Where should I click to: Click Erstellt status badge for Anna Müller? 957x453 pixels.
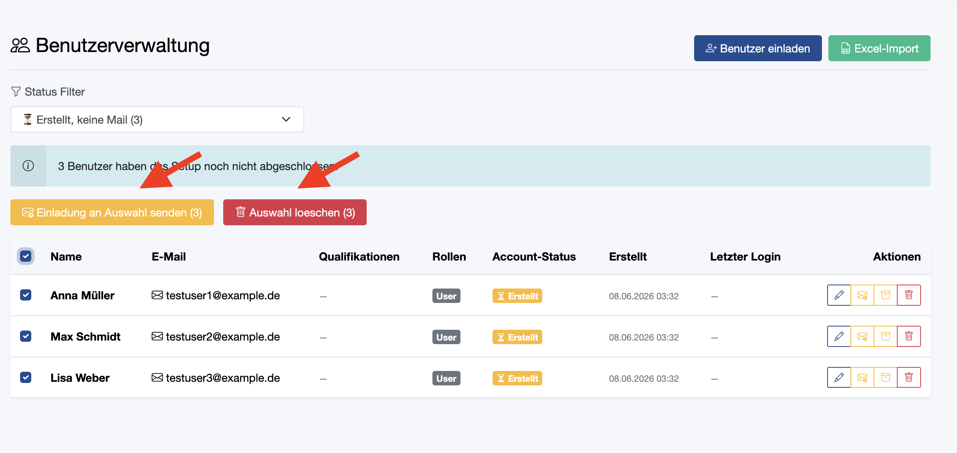517,296
